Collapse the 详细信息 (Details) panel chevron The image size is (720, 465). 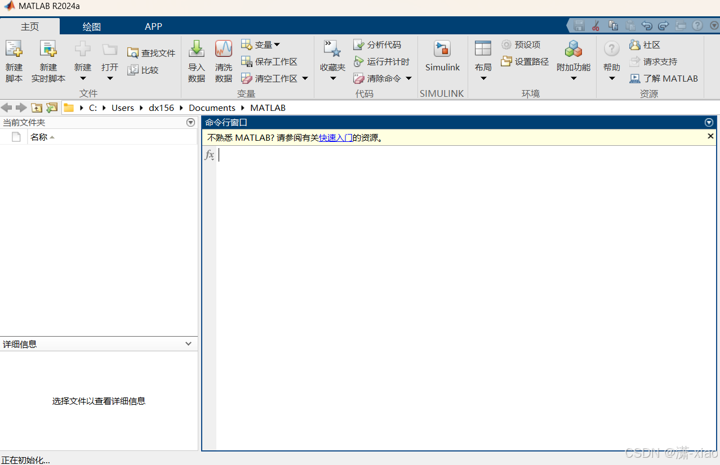click(x=189, y=343)
